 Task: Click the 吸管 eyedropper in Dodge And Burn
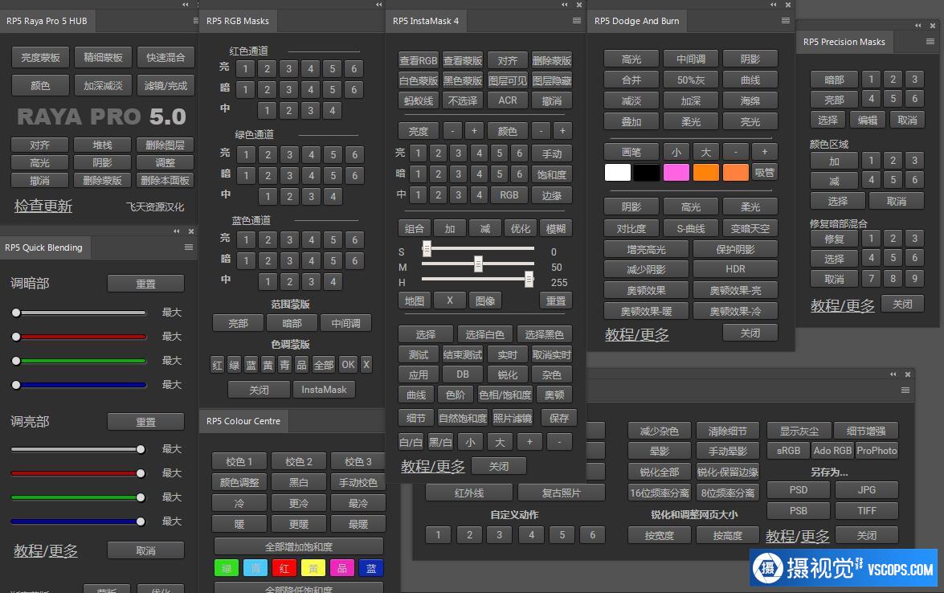pyautogui.click(x=764, y=173)
